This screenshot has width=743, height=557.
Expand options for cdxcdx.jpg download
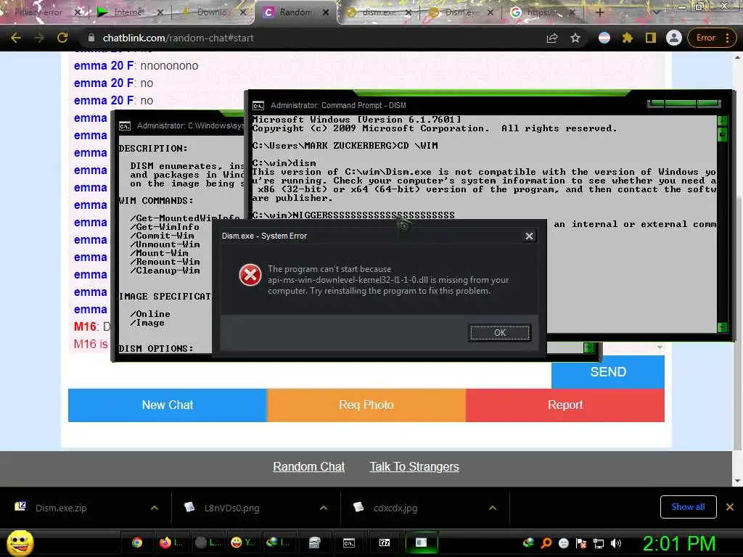tap(493, 508)
